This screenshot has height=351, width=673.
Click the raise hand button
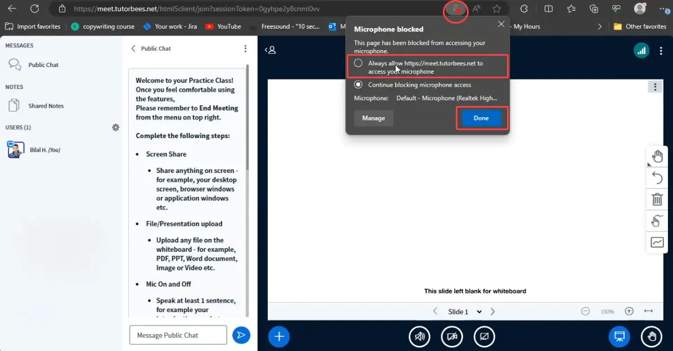[652, 336]
